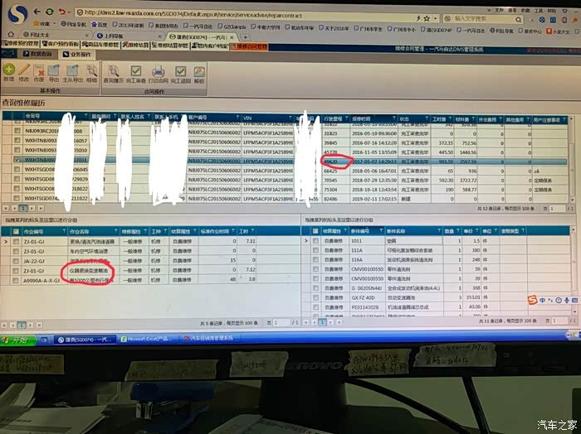Click job list page number input field

(281, 323)
